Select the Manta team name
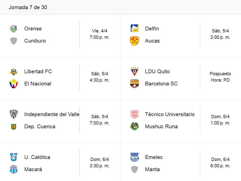This screenshot has width=241, height=181. coord(152,169)
